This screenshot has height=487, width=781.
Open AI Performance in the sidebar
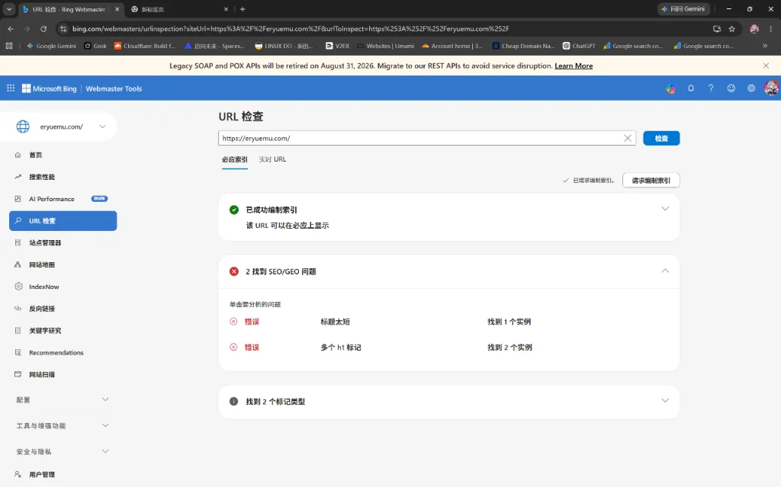(63, 199)
